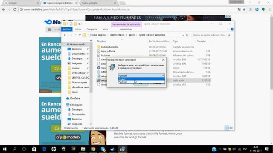
Task: Click the HP extension icon in Chrome
Action: [x=257, y=9]
